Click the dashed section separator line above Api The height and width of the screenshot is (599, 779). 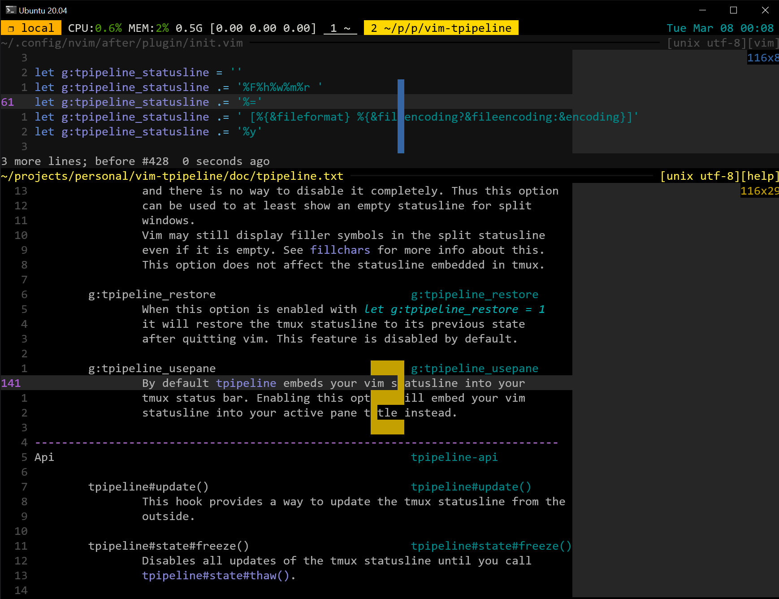point(296,442)
